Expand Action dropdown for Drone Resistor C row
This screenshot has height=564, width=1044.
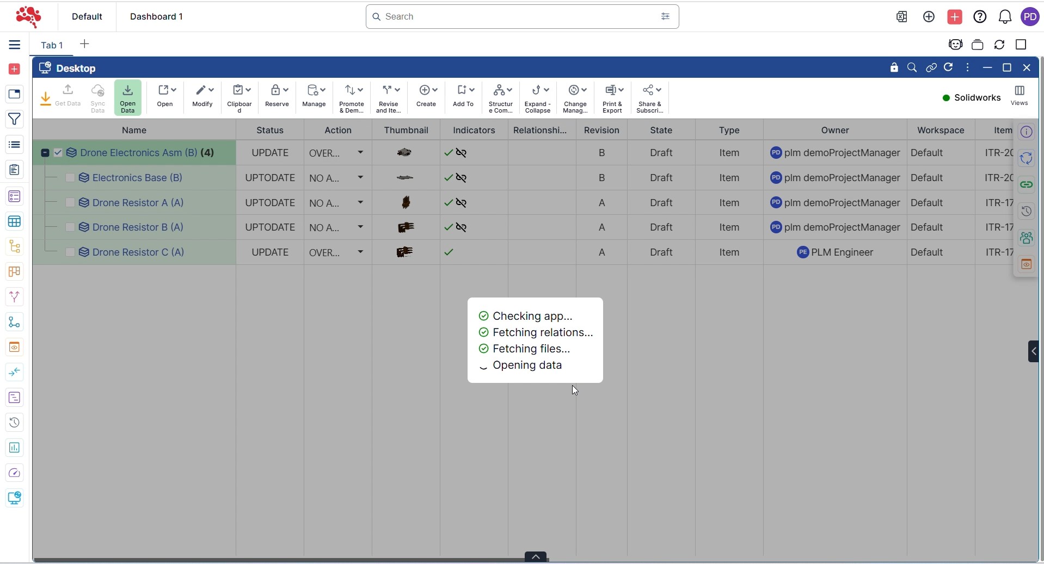[x=360, y=252]
